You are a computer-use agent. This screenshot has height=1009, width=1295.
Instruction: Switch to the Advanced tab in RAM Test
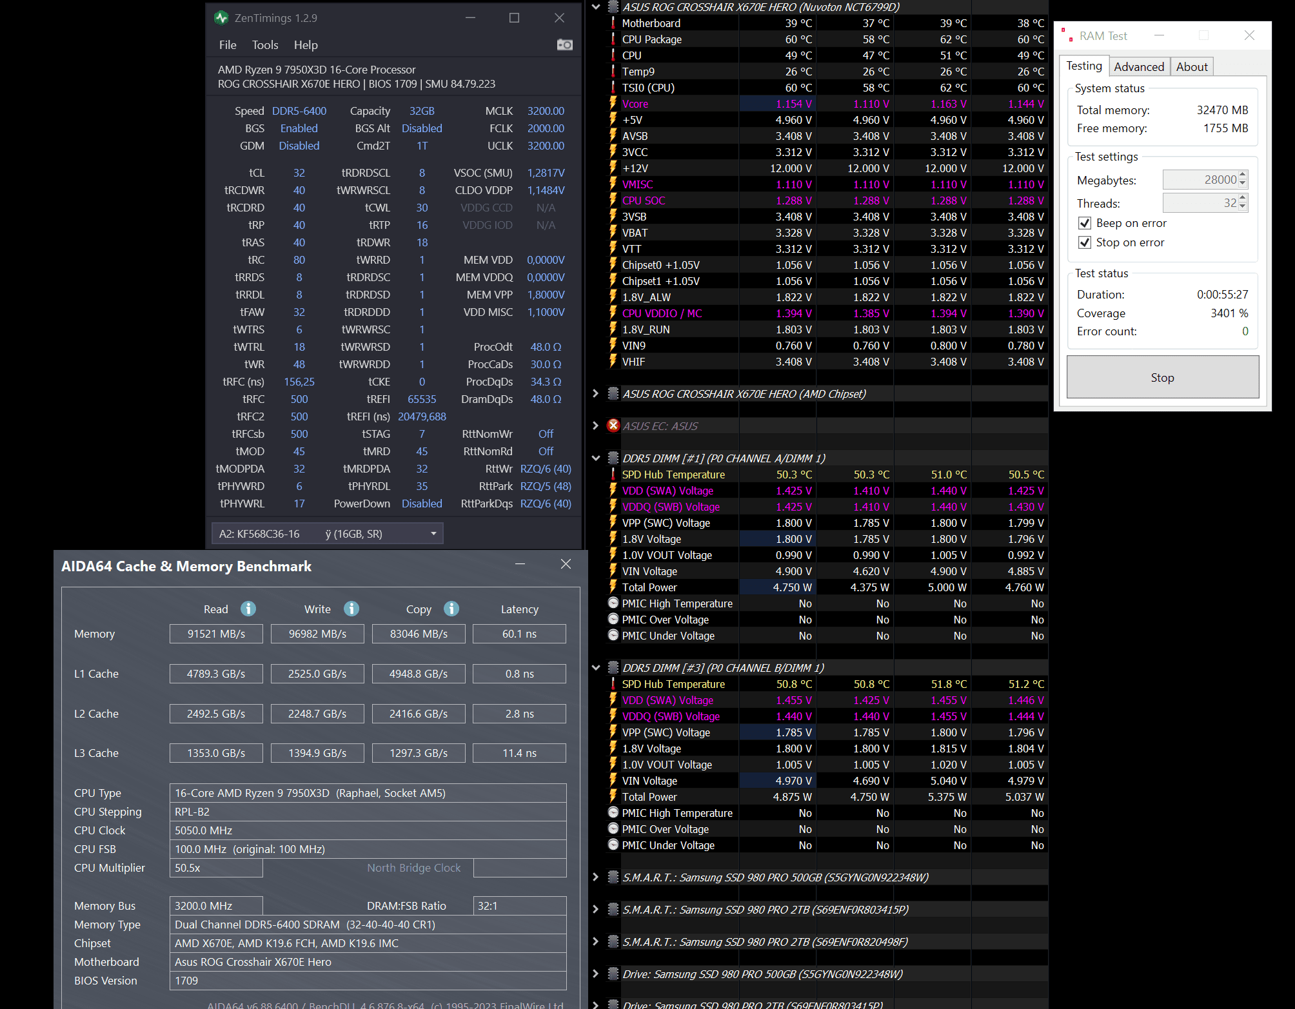click(x=1138, y=66)
